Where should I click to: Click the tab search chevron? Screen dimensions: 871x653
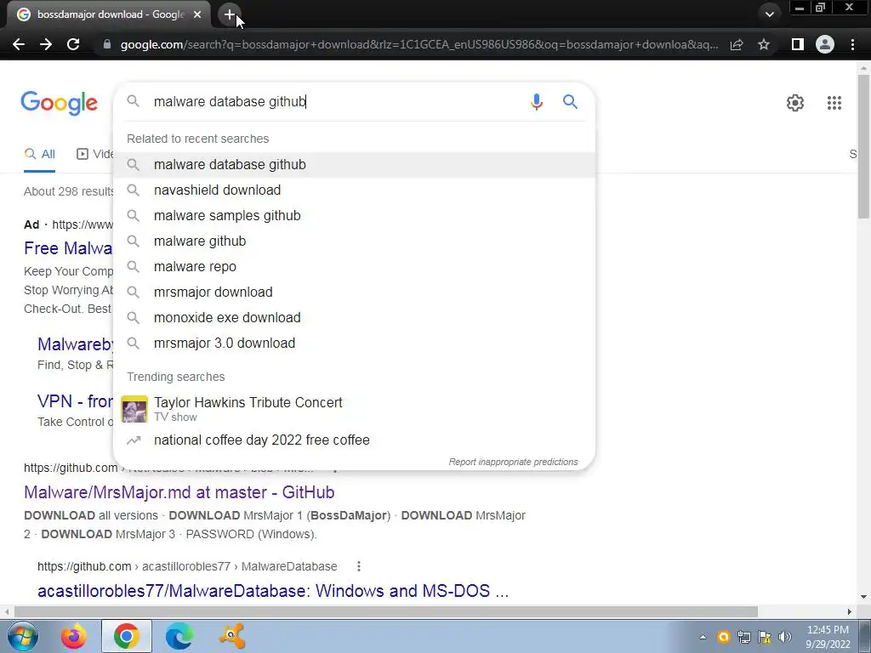coord(769,14)
